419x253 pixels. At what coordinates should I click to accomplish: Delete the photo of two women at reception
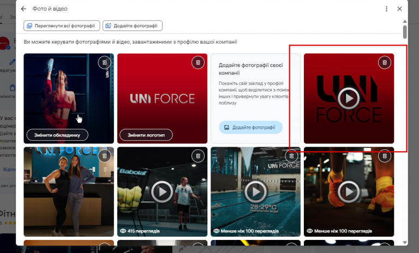[x=105, y=156]
